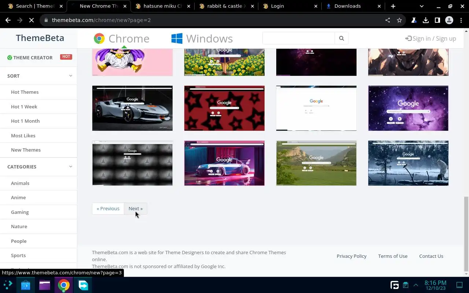Click the Google Chrome taskbar icon
Image resolution: width=469 pixels, height=293 pixels.
point(64,285)
